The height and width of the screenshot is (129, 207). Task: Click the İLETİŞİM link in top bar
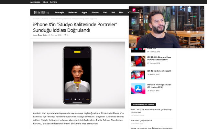tap(54, 2)
